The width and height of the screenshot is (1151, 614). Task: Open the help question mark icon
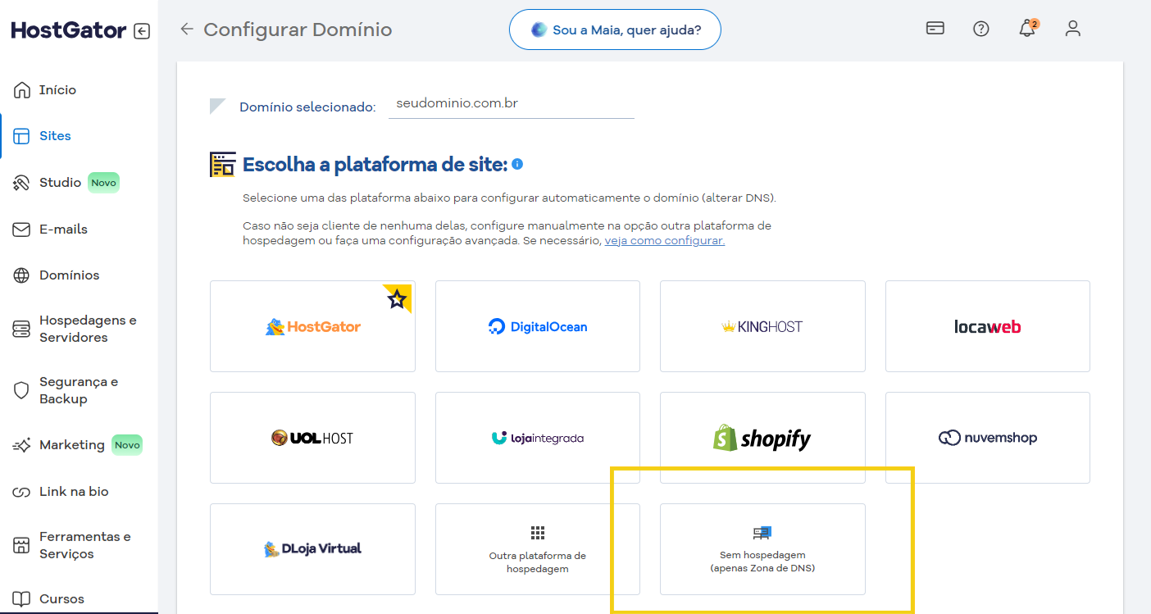tap(981, 29)
